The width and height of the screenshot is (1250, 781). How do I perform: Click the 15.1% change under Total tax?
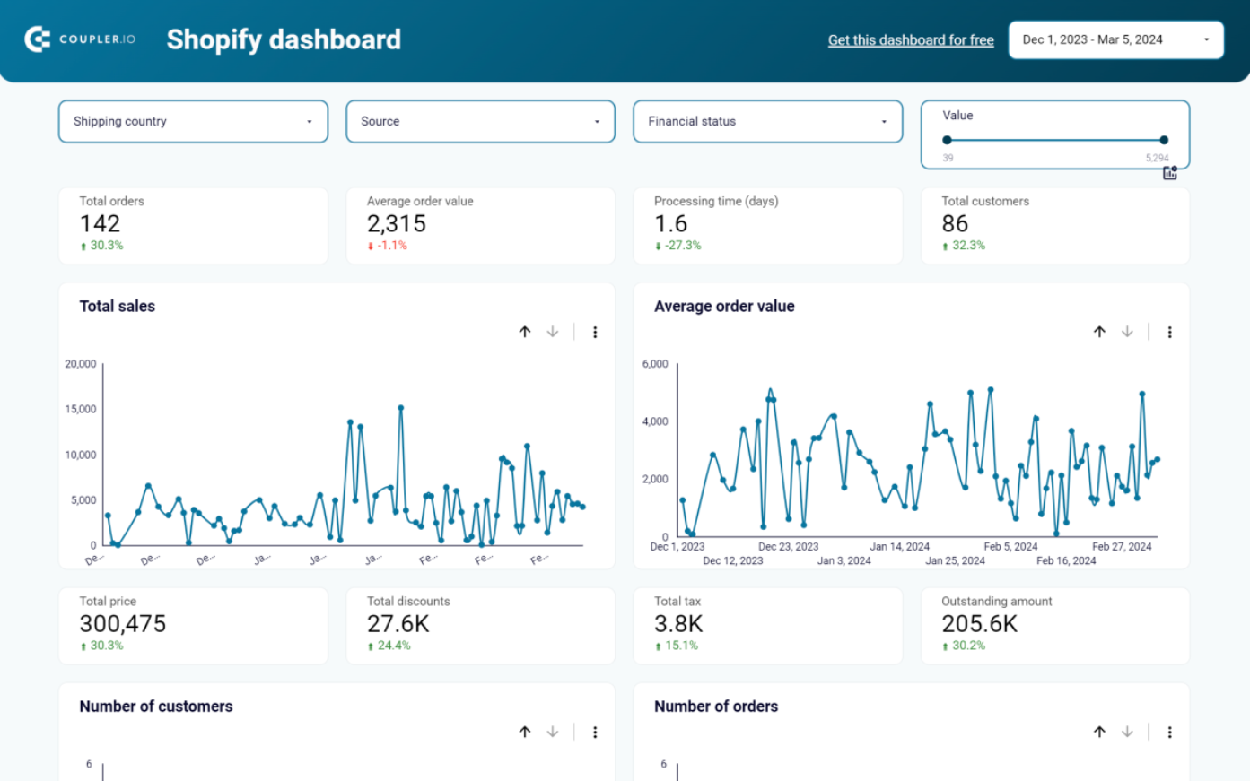tap(677, 645)
